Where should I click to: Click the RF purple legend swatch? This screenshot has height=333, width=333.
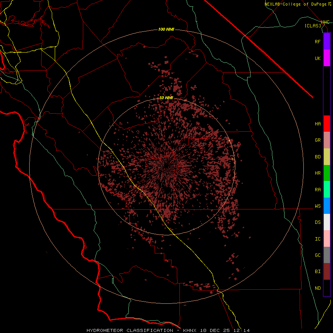(327, 41)
